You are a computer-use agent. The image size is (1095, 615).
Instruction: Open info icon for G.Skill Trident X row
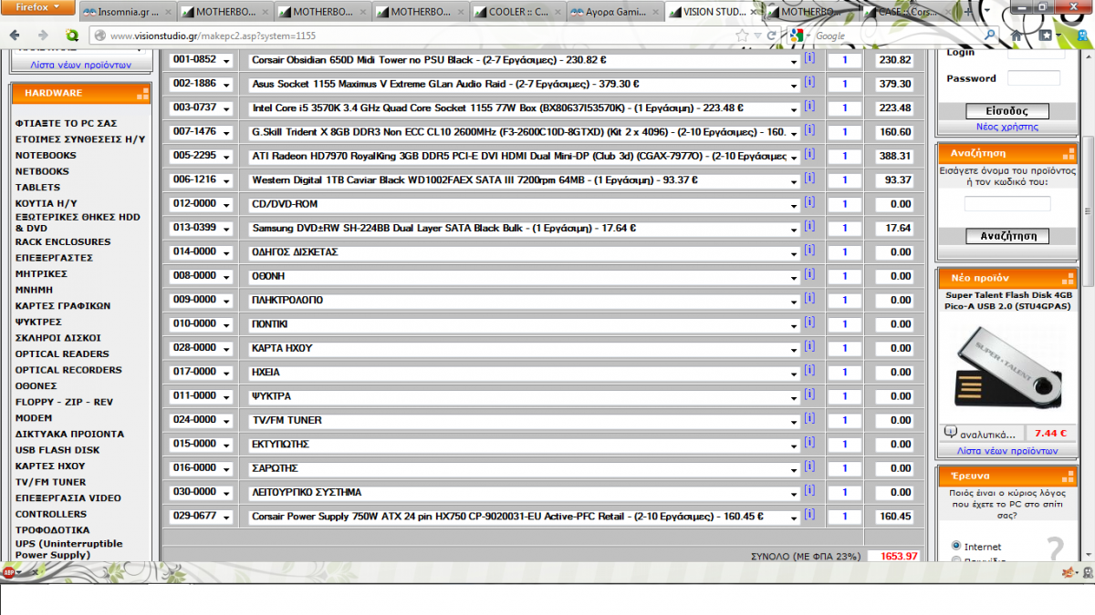pyautogui.click(x=808, y=130)
